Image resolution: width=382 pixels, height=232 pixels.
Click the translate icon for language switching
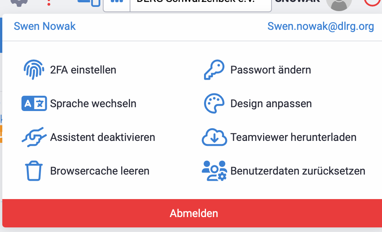[x=34, y=103]
